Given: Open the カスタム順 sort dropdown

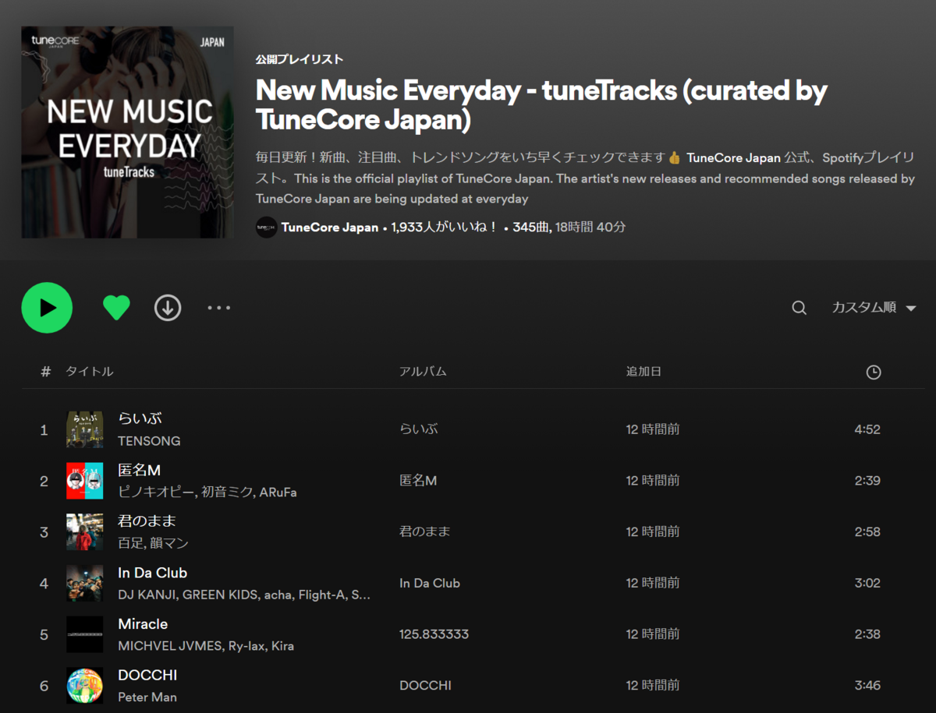Looking at the screenshot, I should (874, 308).
